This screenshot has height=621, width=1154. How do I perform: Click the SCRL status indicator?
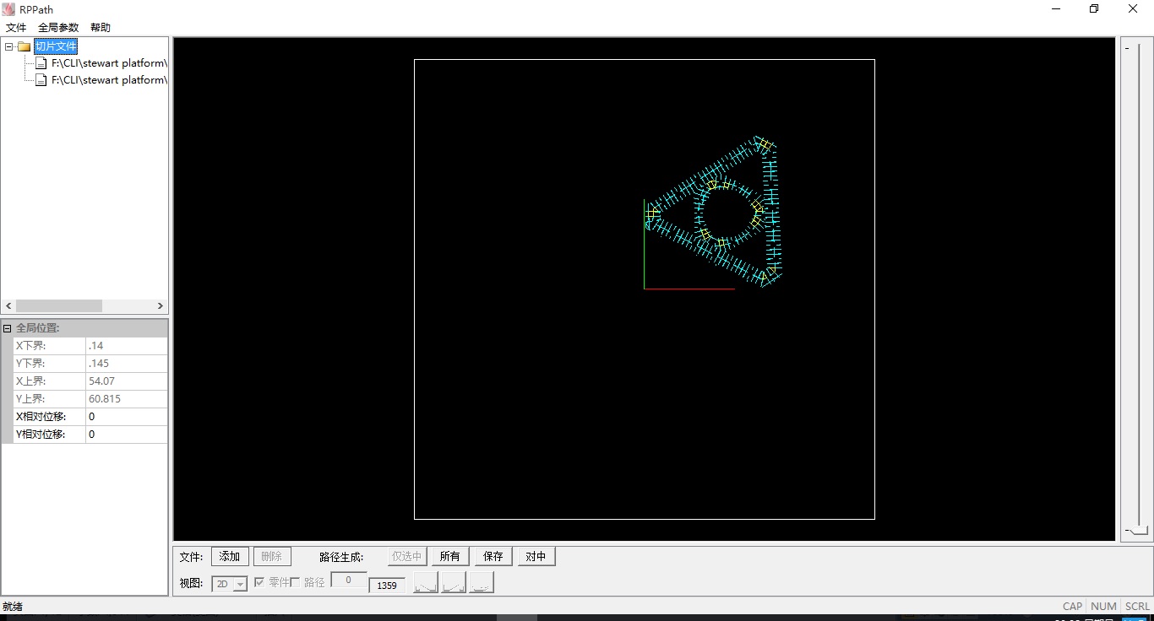1137,606
